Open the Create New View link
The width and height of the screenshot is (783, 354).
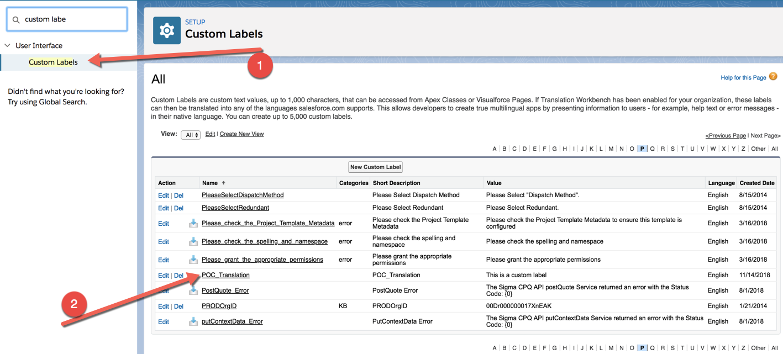pyautogui.click(x=241, y=134)
